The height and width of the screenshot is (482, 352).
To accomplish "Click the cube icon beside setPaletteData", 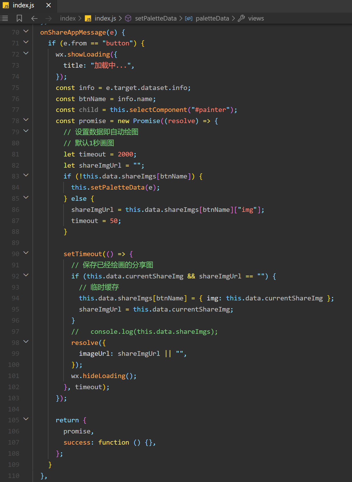I will [128, 19].
